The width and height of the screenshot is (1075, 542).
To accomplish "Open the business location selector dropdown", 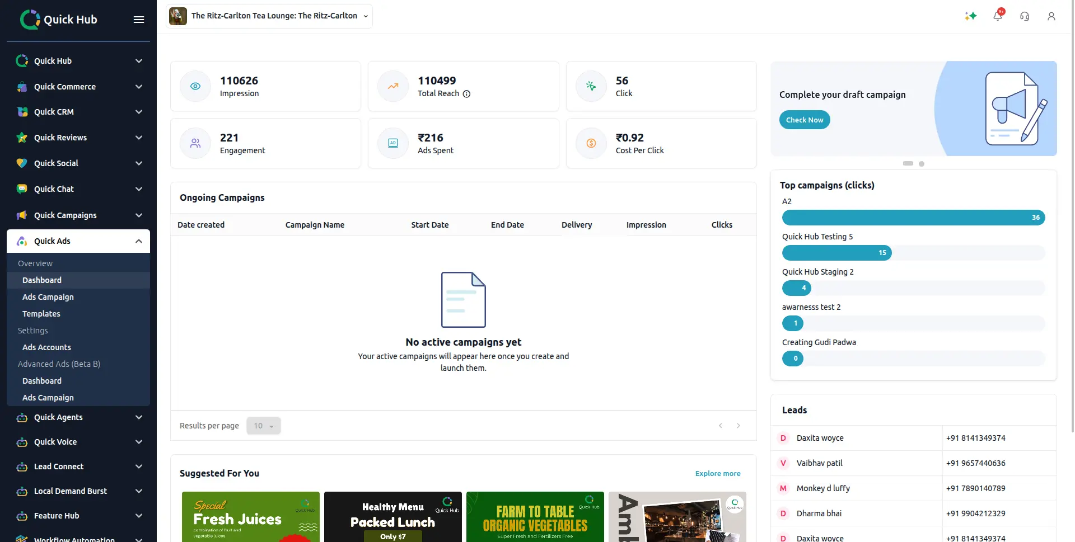I will (x=269, y=16).
